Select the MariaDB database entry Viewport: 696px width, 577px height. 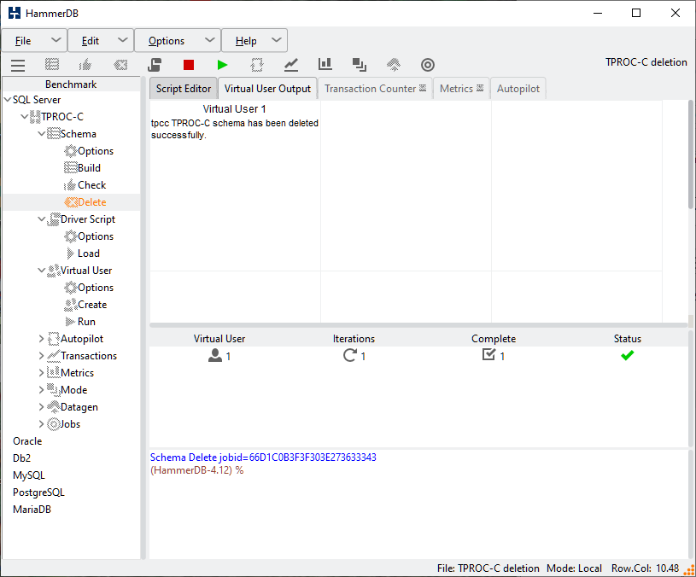coord(32,510)
